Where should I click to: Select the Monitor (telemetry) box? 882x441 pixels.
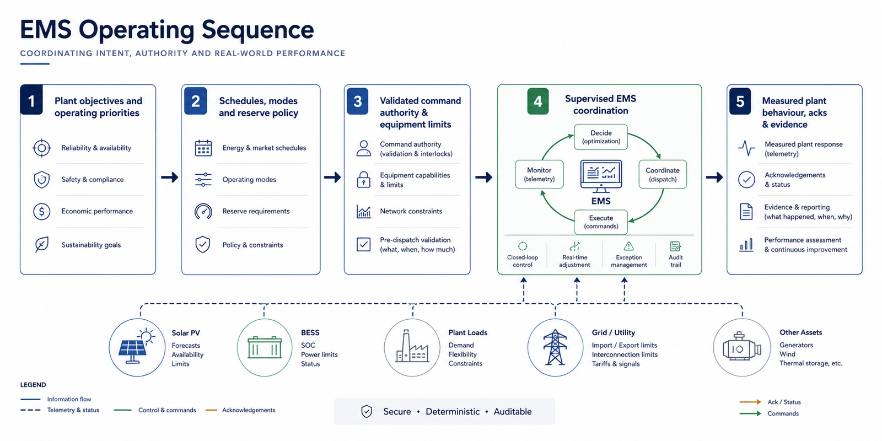point(539,174)
